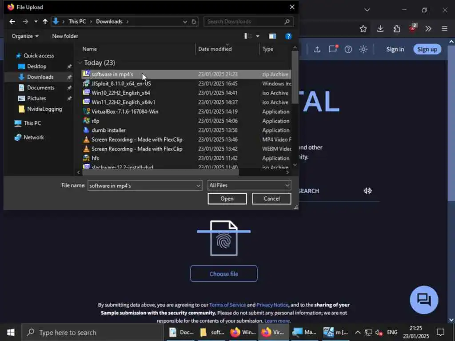This screenshot has width=455, height=341.
Task: Change the file view layout icon
Action: pos(248,36)
